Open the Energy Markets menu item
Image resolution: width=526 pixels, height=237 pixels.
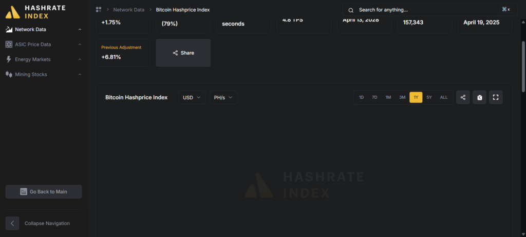[32, 59]
